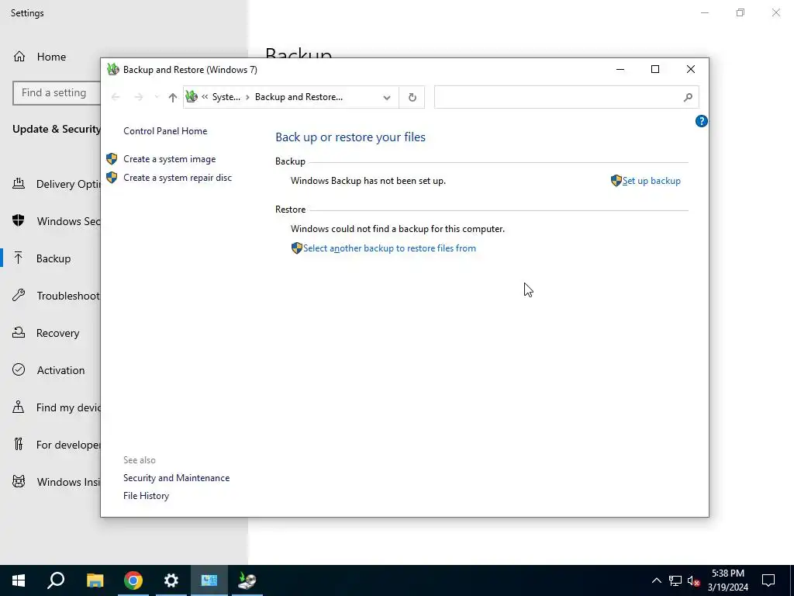Click the Recovery icon in Settings sidebar
This screenshot has height=596, width=794.
(x=19, y=332)
